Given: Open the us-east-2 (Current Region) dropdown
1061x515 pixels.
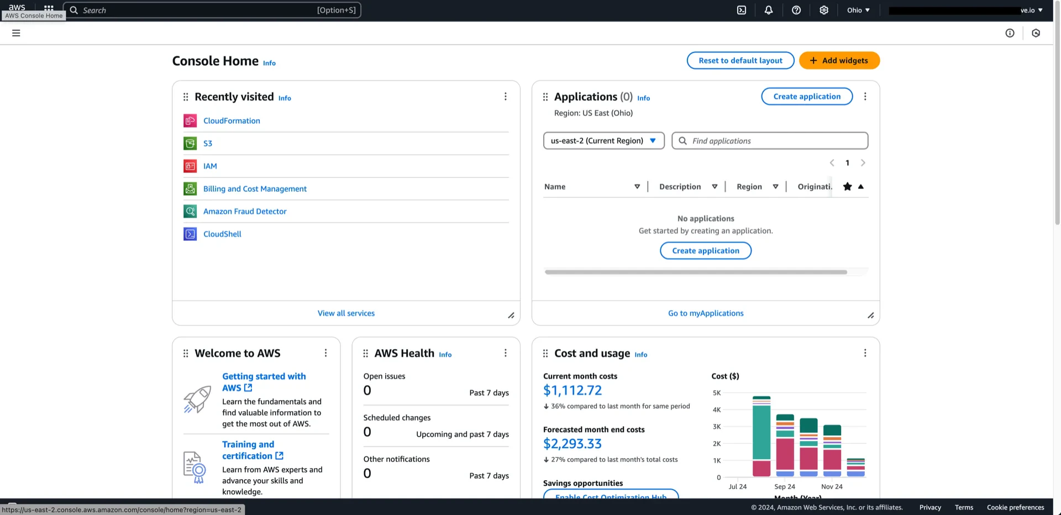Looking at the screenshot, I should tap(604, 141).
